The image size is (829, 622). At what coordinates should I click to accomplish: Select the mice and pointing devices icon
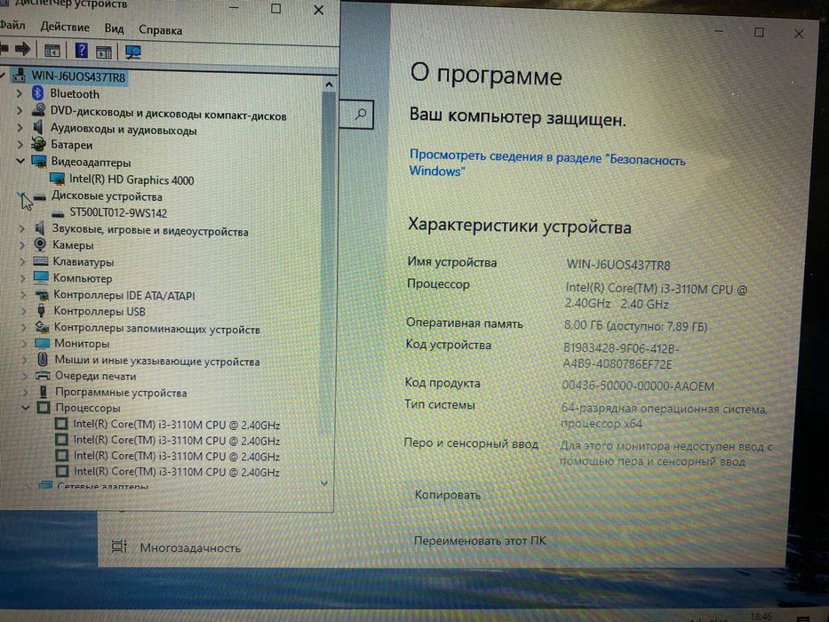(x=43, y=360)
